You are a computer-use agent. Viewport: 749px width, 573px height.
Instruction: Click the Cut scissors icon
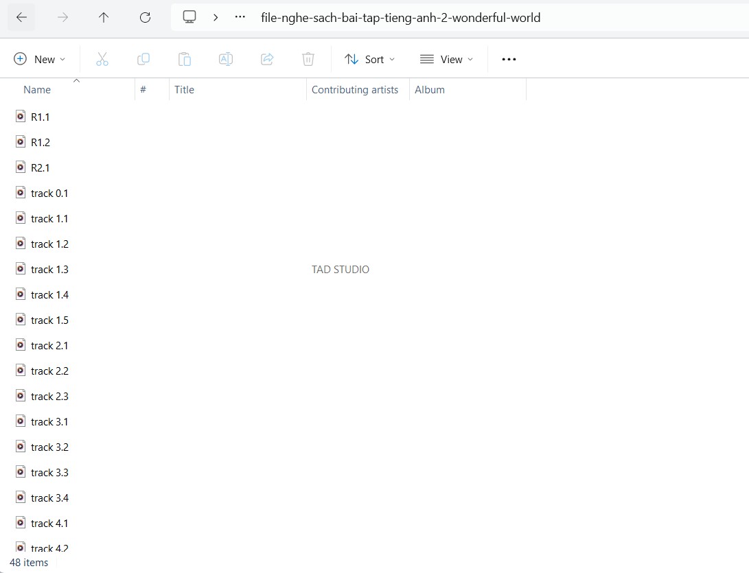(x=102, y=60)
